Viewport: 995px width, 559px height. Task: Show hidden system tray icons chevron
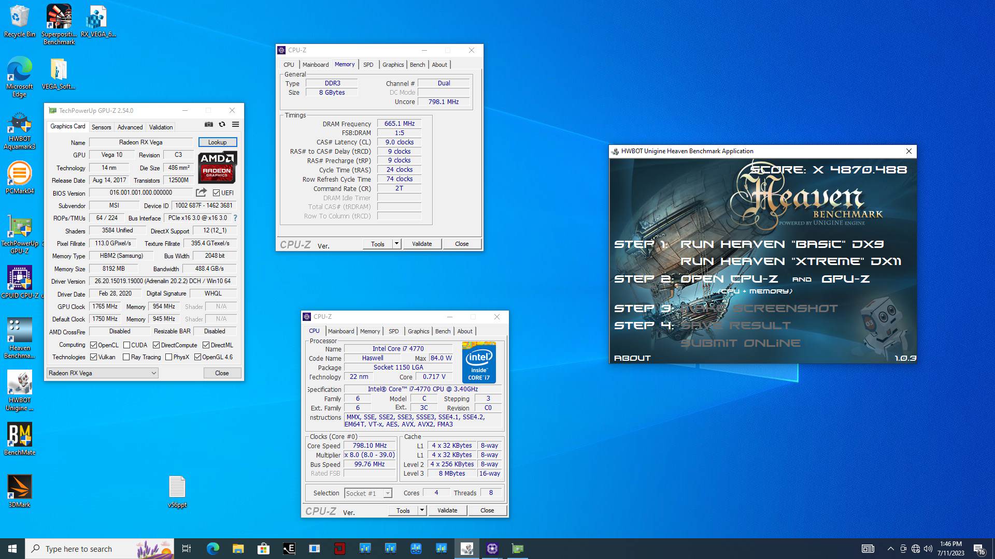tap(890, 549)
